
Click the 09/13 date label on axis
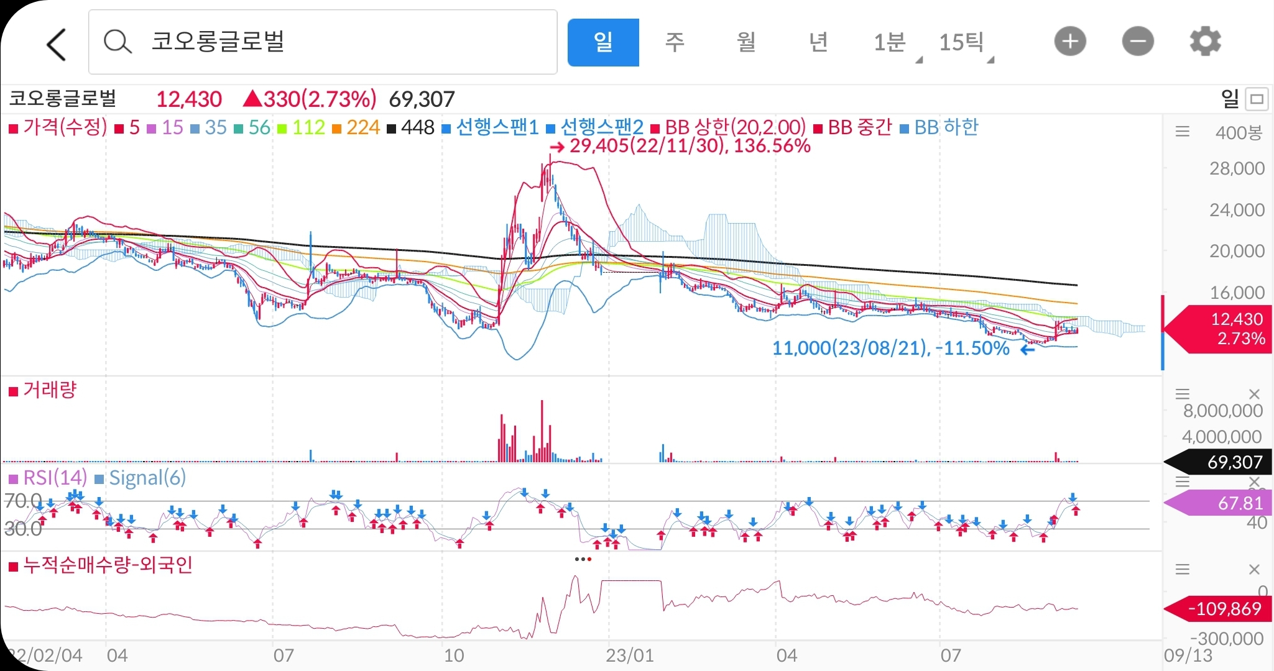1188,655
